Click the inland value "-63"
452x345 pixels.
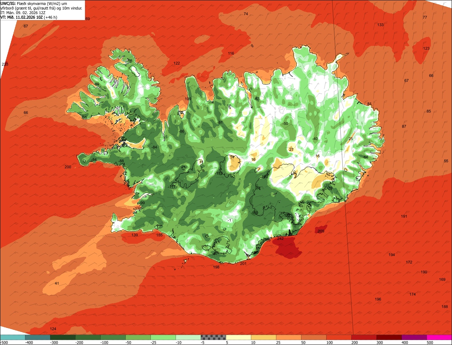(x=257, y=99)
